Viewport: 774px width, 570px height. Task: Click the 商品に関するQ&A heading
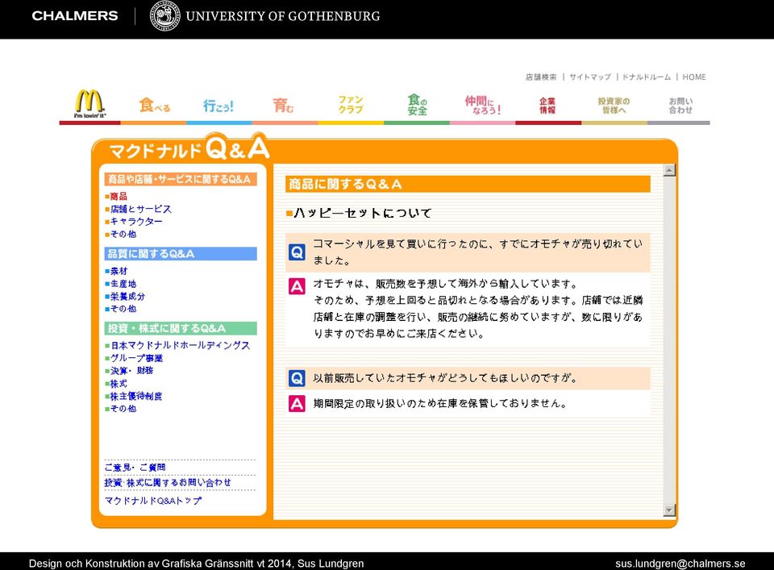[x=468, y=184]
